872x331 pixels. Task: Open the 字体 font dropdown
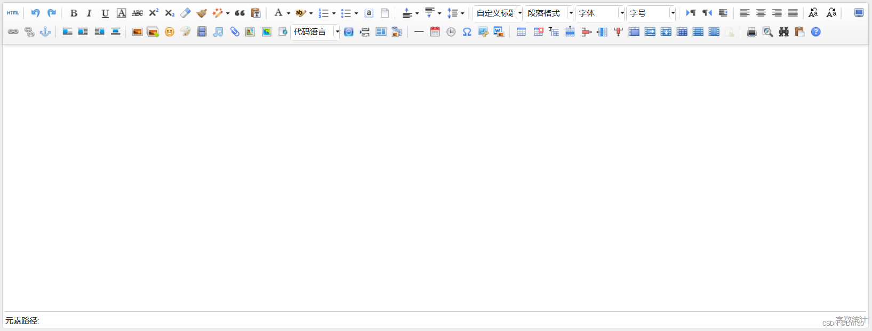coord(600,13)
